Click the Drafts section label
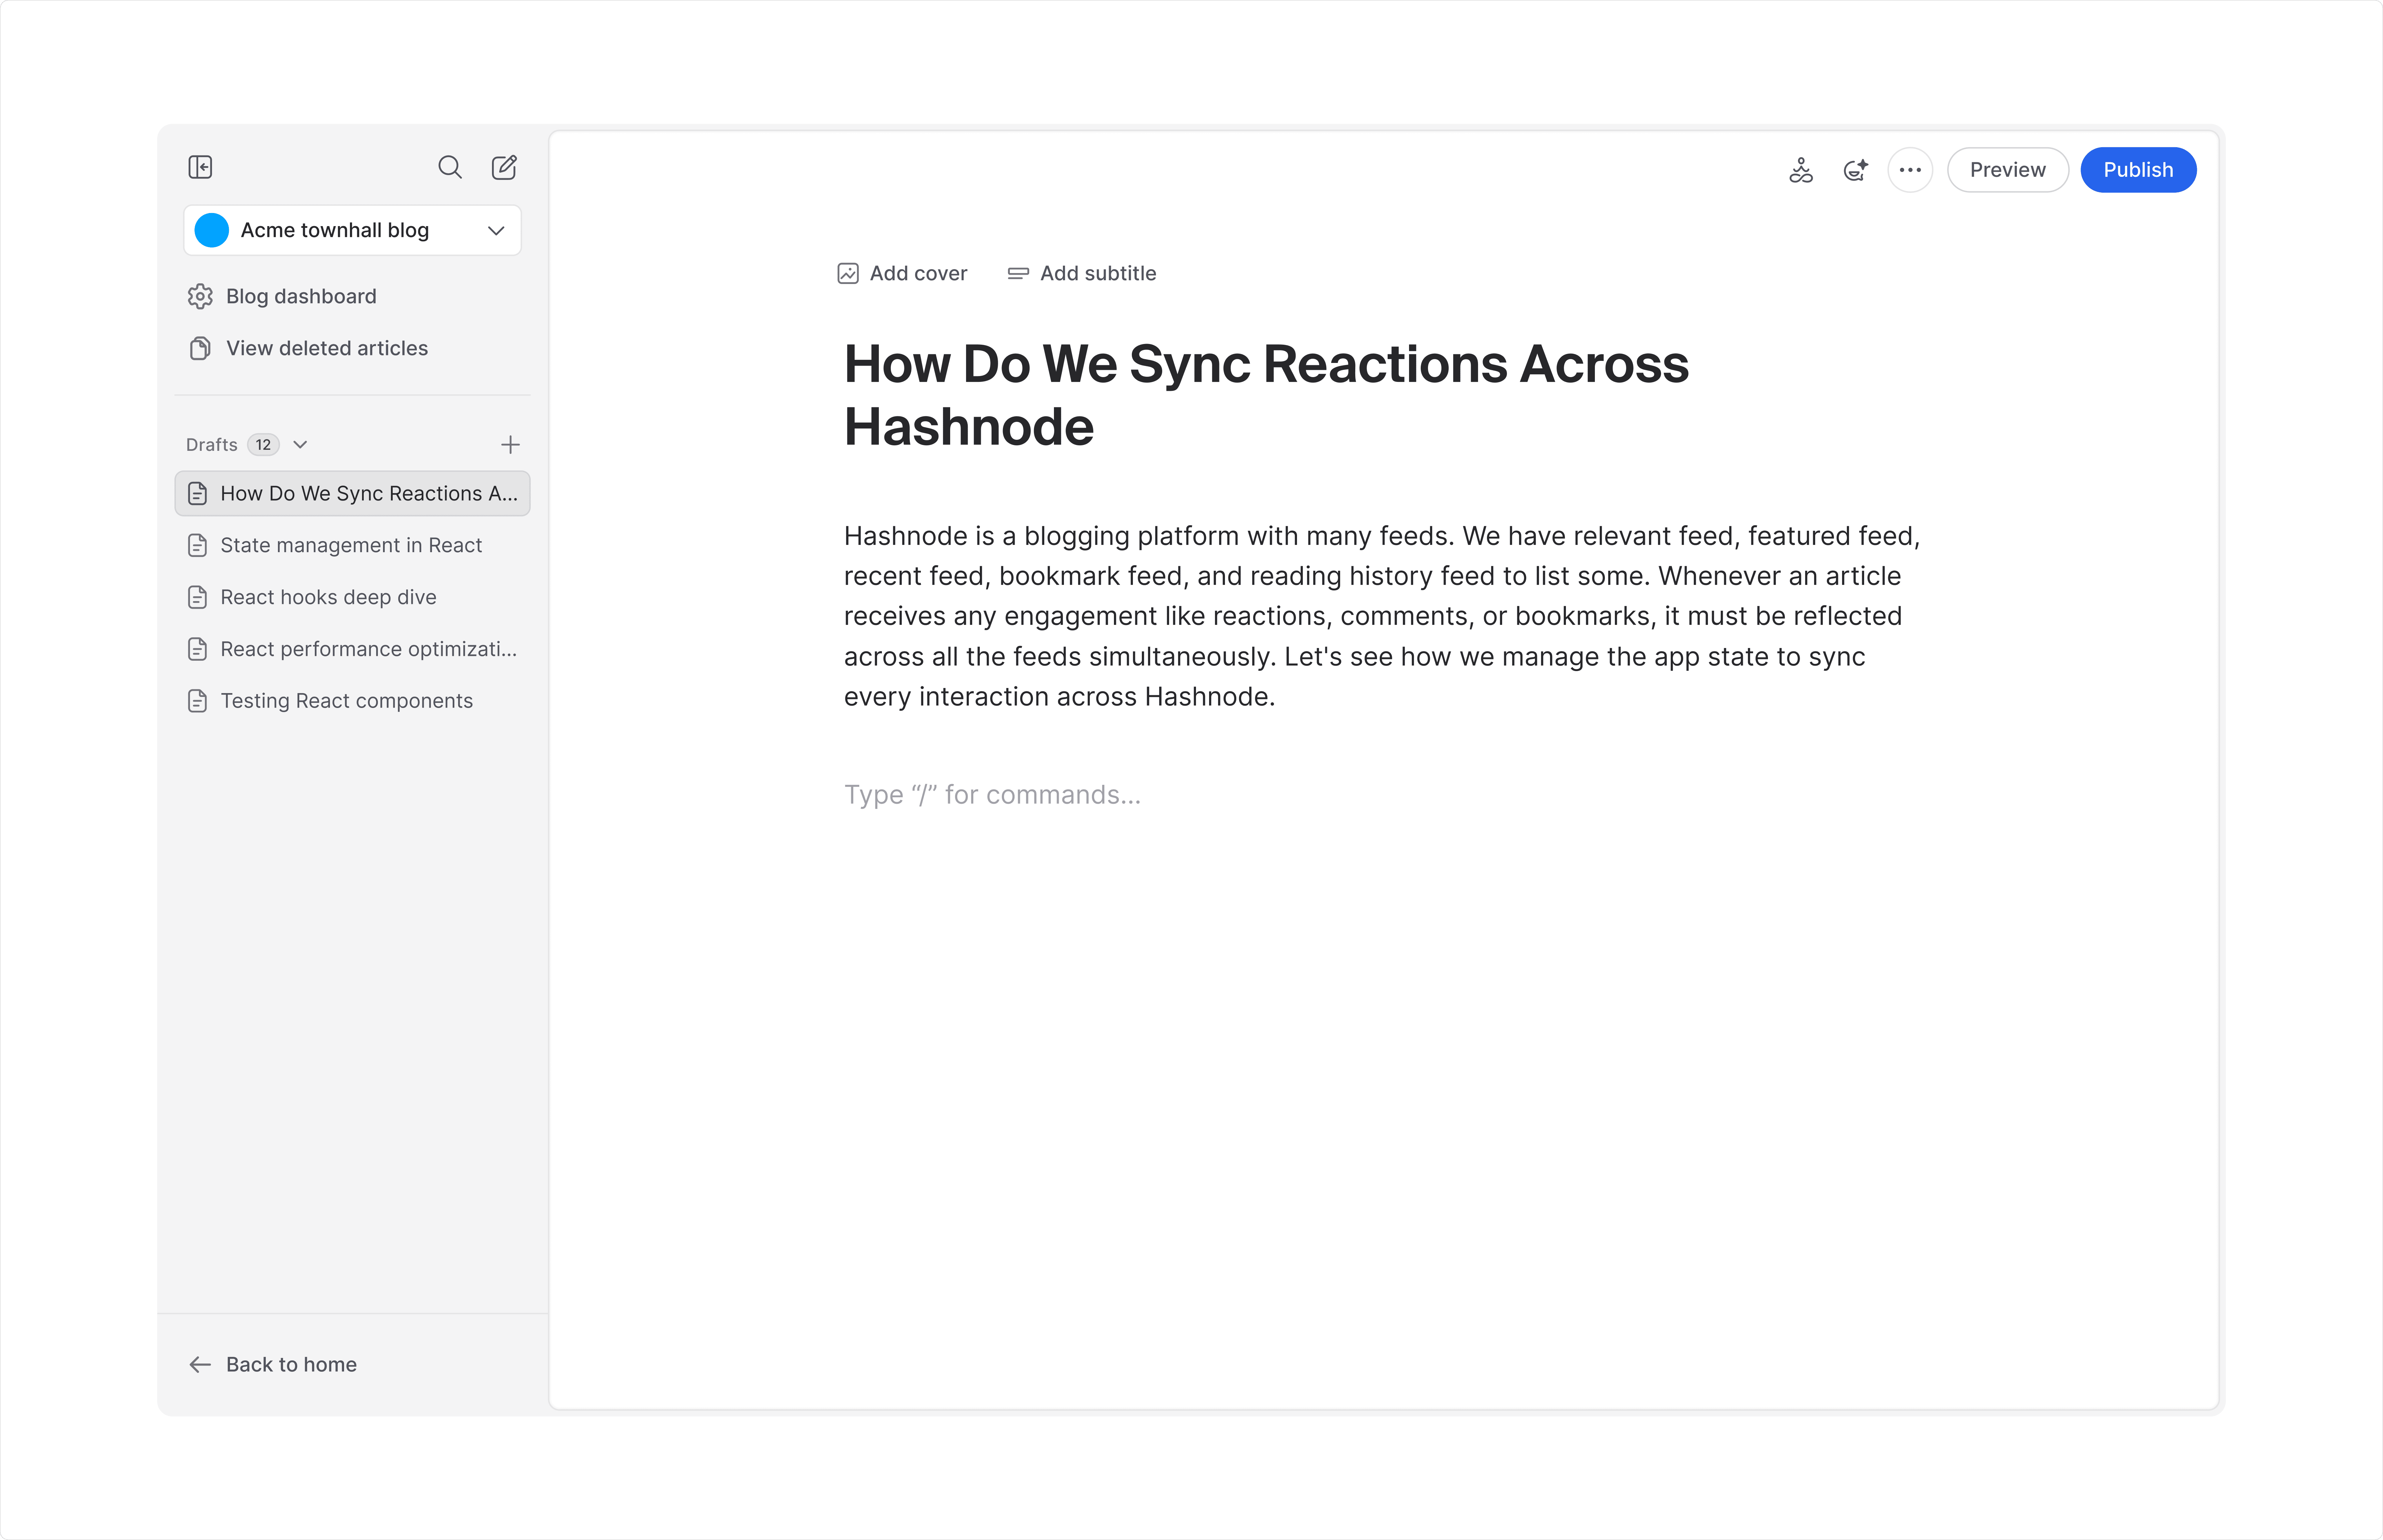 pyautogui.click(x=212, y=445)
